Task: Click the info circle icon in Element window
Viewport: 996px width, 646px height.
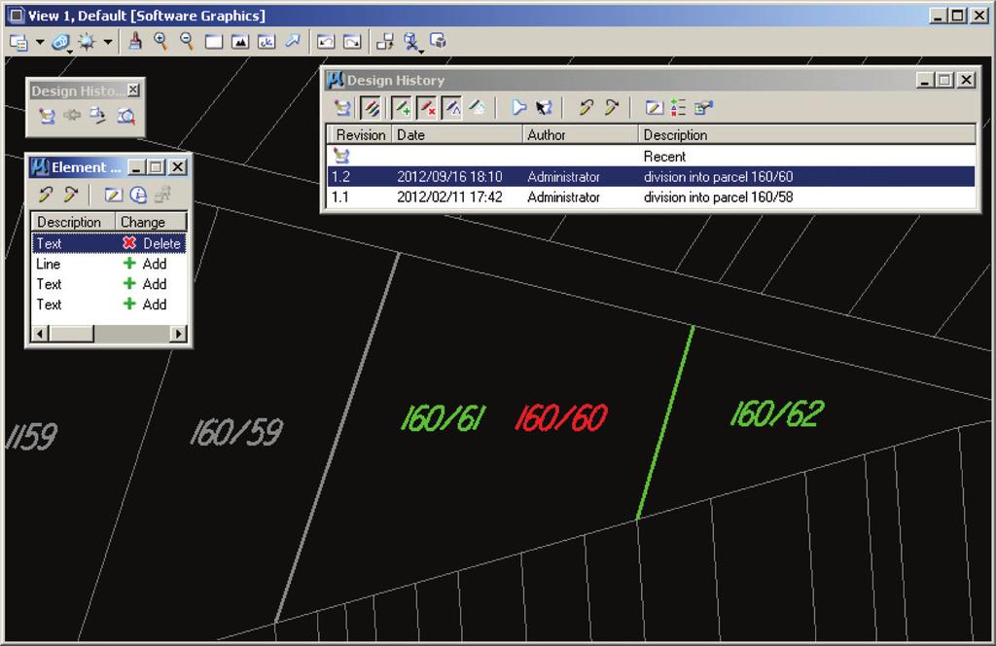Action: tap(138, 195)
